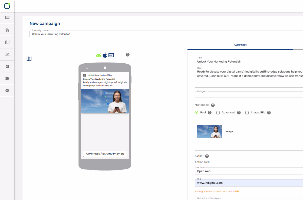
Task: Switch to the CAMPAIGN tab
Action: pos(240,45)
